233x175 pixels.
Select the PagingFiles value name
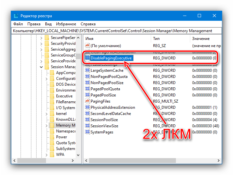click(101, 101)
